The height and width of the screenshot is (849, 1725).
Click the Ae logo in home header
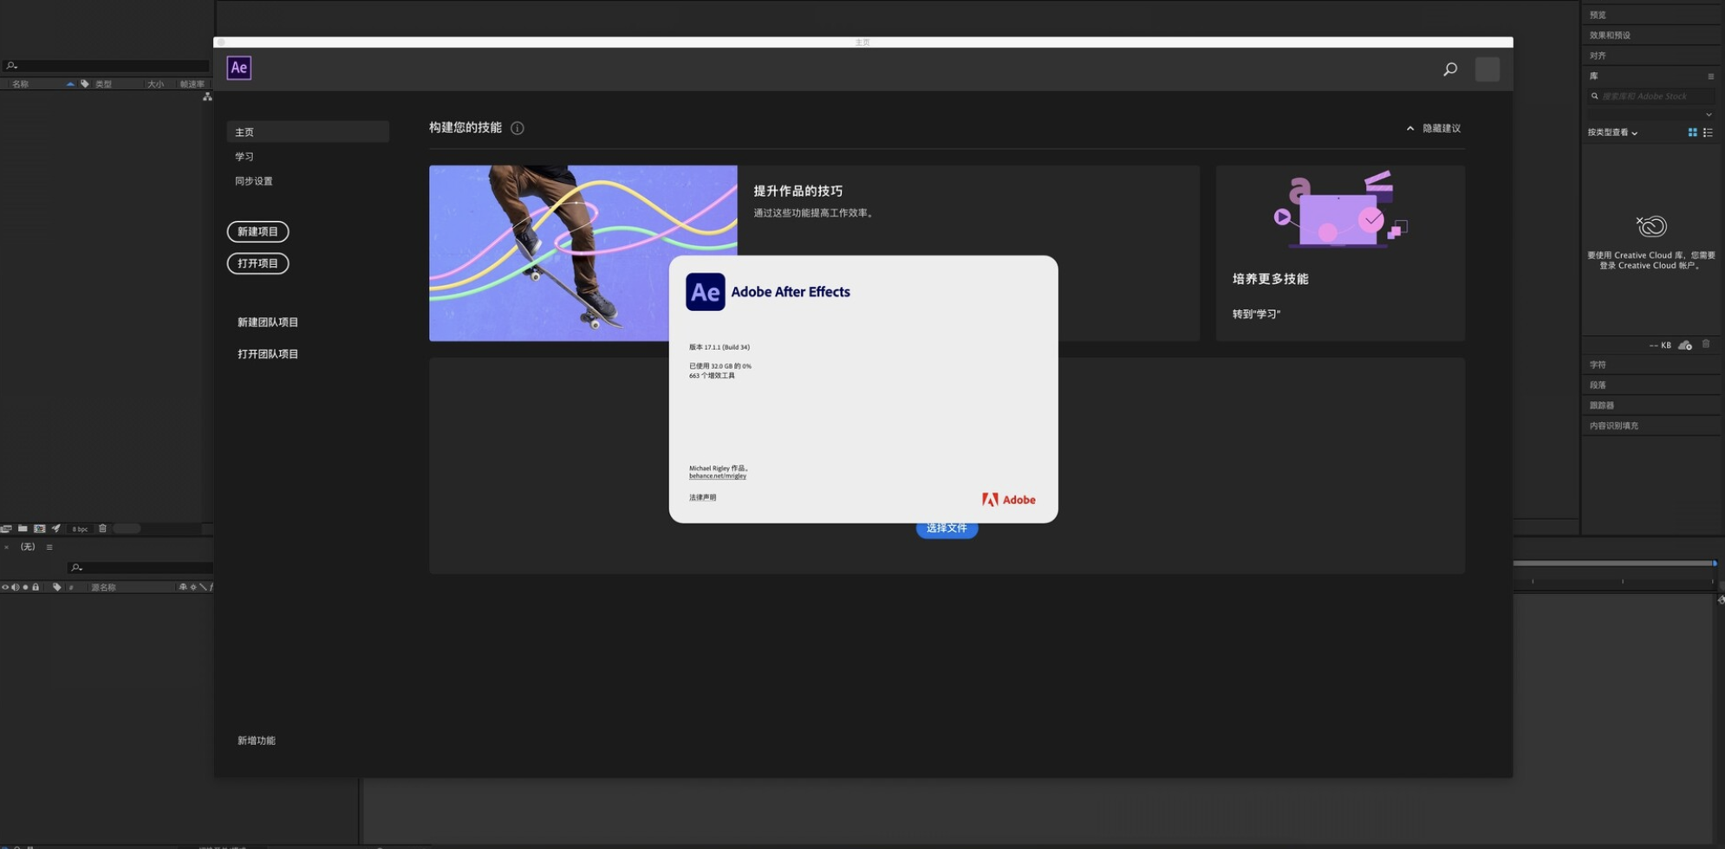(x=239, y=68)
